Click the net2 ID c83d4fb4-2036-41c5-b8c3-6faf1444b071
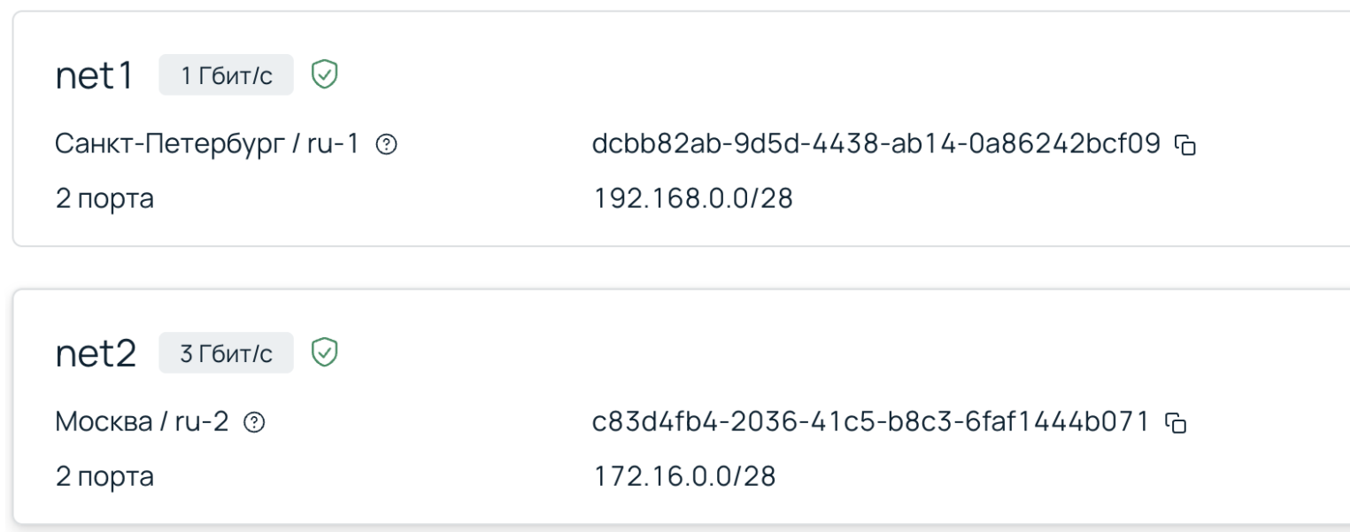This screenshot has height=532, width=1350. [871, 421]
